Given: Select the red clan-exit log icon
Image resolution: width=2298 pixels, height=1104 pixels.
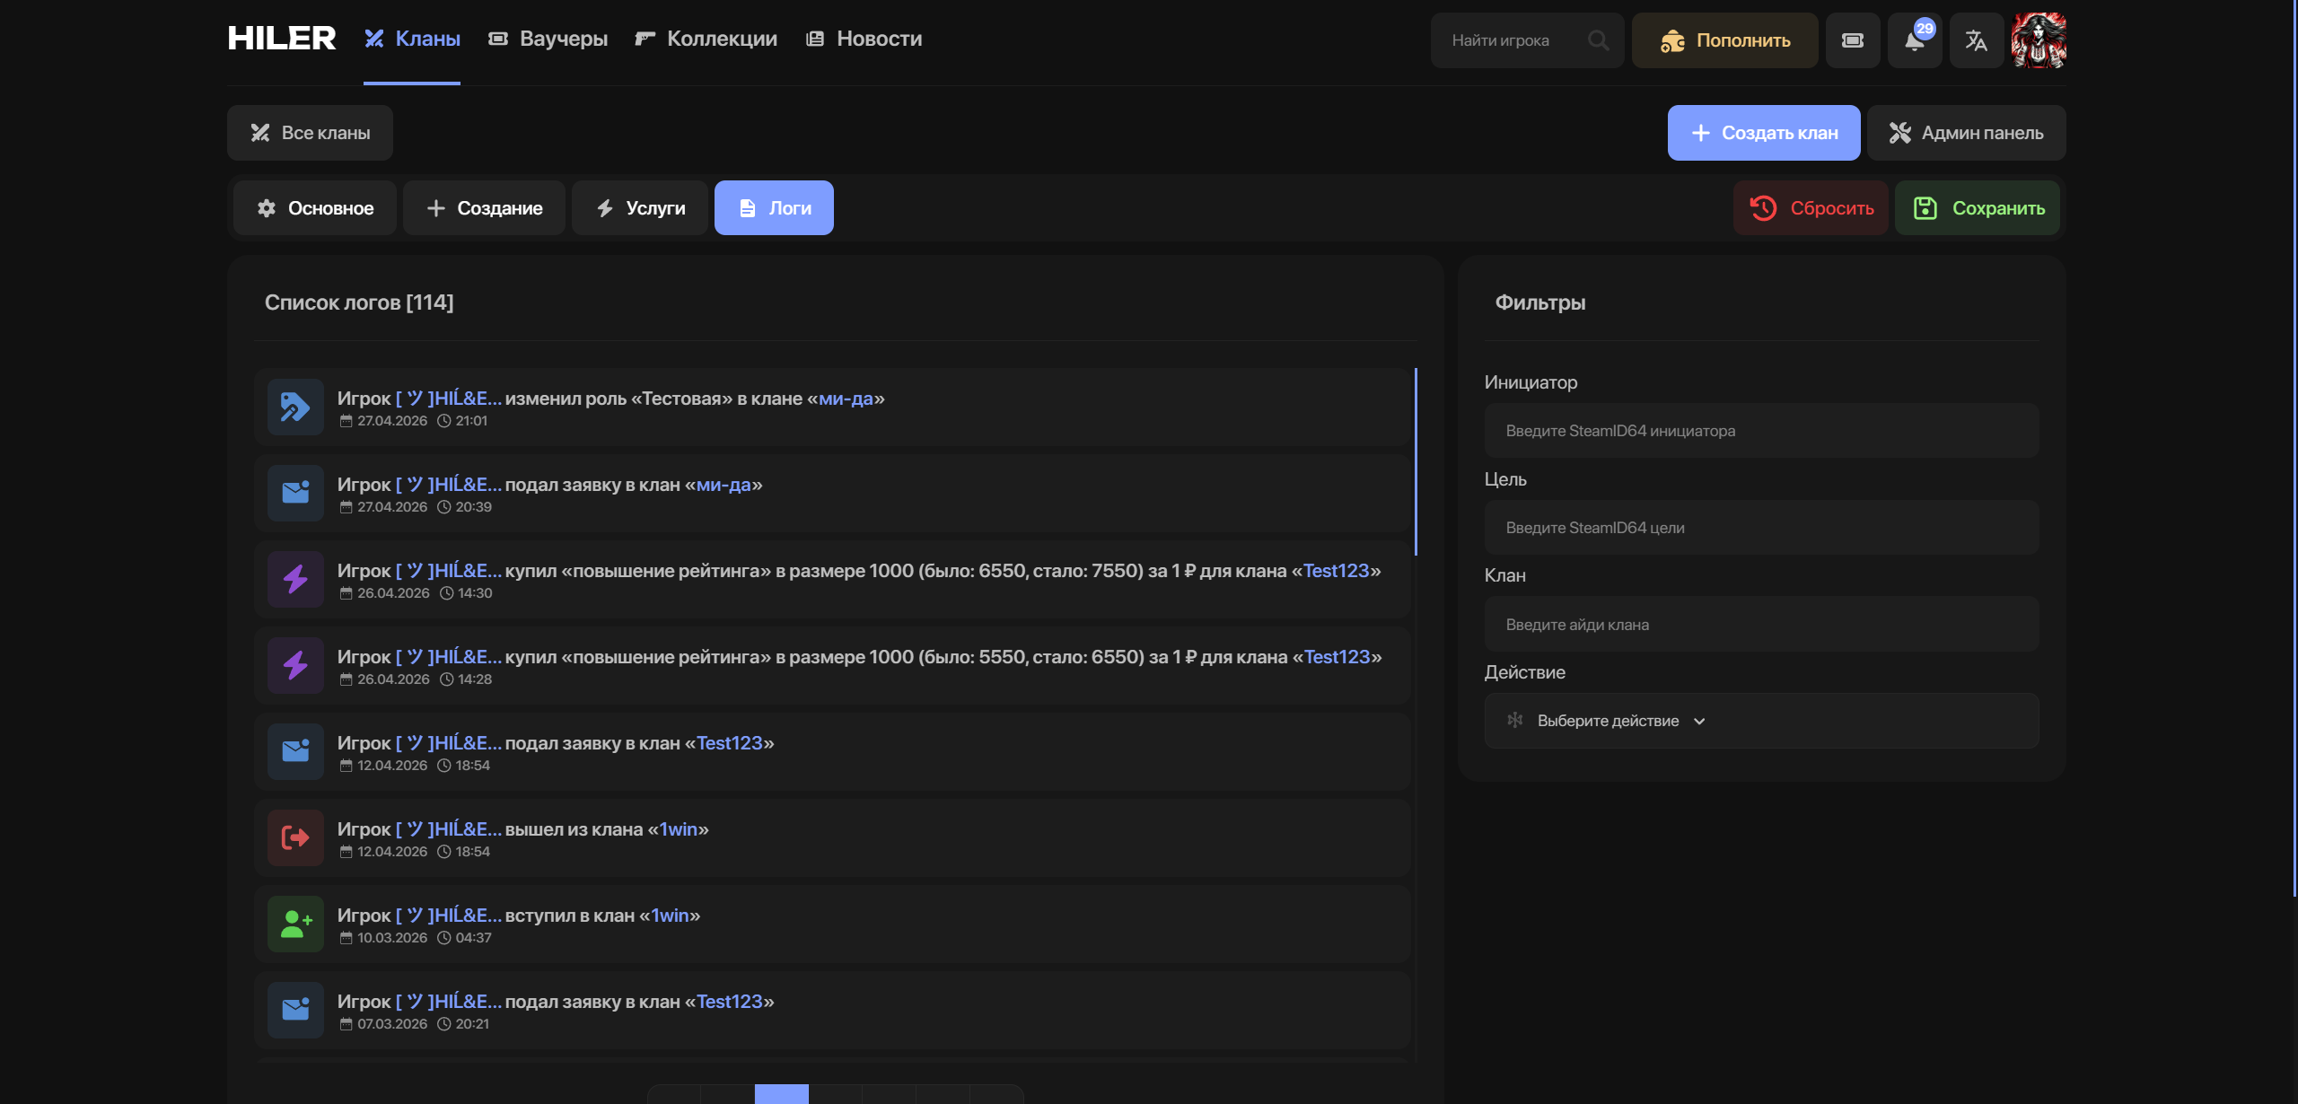Looking at the screenshot, I should click(x=295, y=837).
